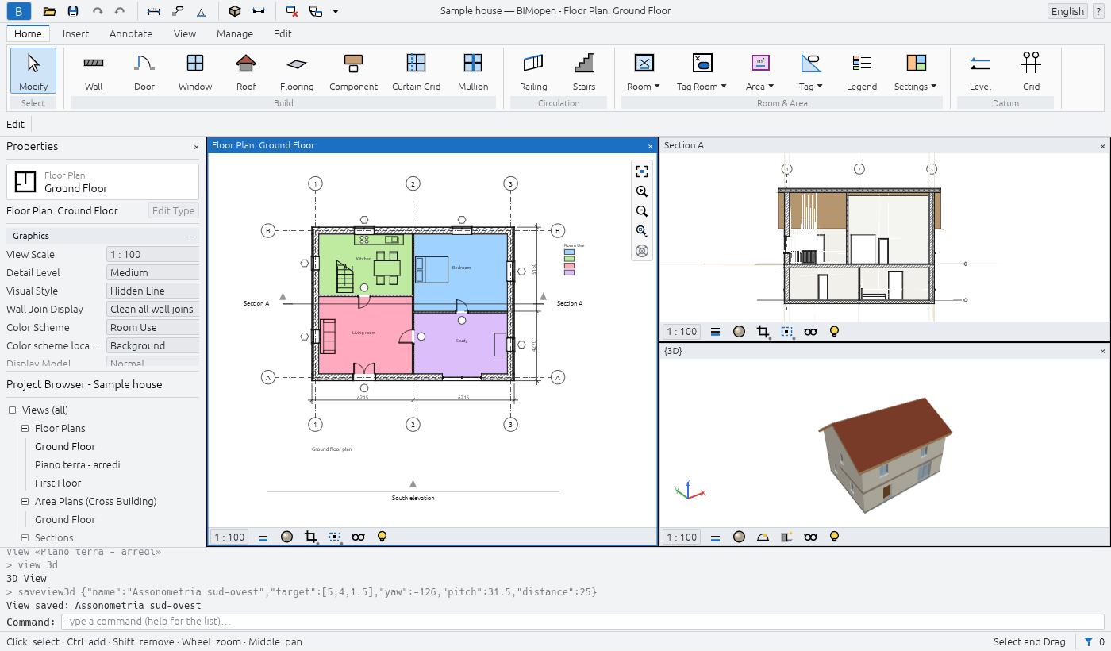Switch to the Annotate ribbon tab
The image size is (1111, 651).
(x=131, y=33)
